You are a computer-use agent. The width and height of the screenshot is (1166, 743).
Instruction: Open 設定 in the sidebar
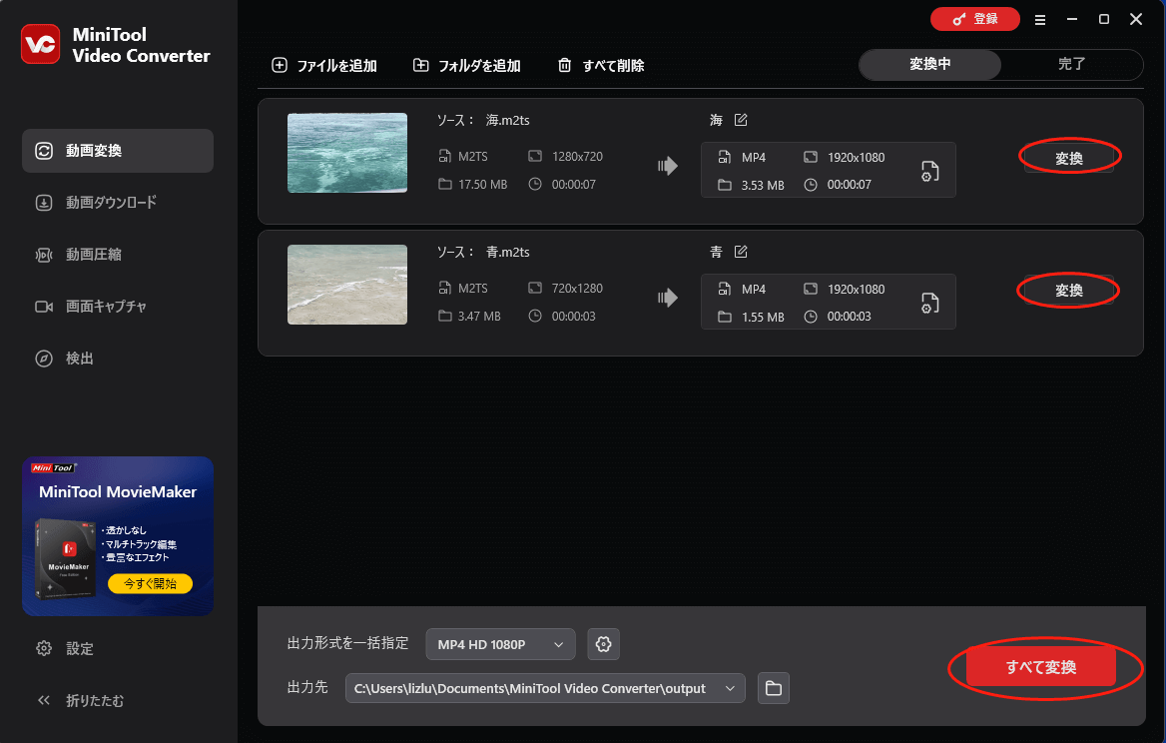[x=65, y=648]
